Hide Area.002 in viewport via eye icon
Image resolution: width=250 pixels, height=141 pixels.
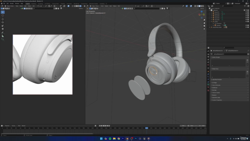[x=246, y=14]
